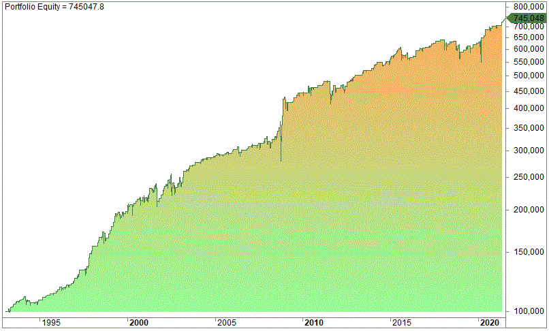The height and width of the screenshot is (331, 549).
Task: Pick the 400,000 y-axis label
Action: (529, 108)
